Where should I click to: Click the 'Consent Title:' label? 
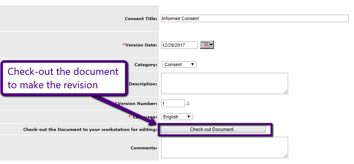pos(141,19)
